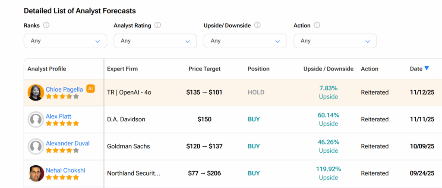The image size is (442, 188).
Task: Click Alexander Duval's placeholder avatar icon
Action: [36, 146]
